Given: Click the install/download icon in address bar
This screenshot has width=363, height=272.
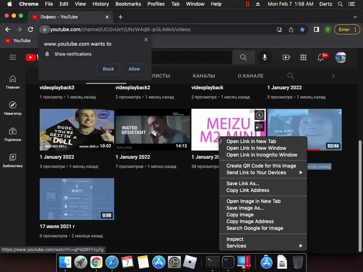Looking at the screenshot, I should coord(280,29).
